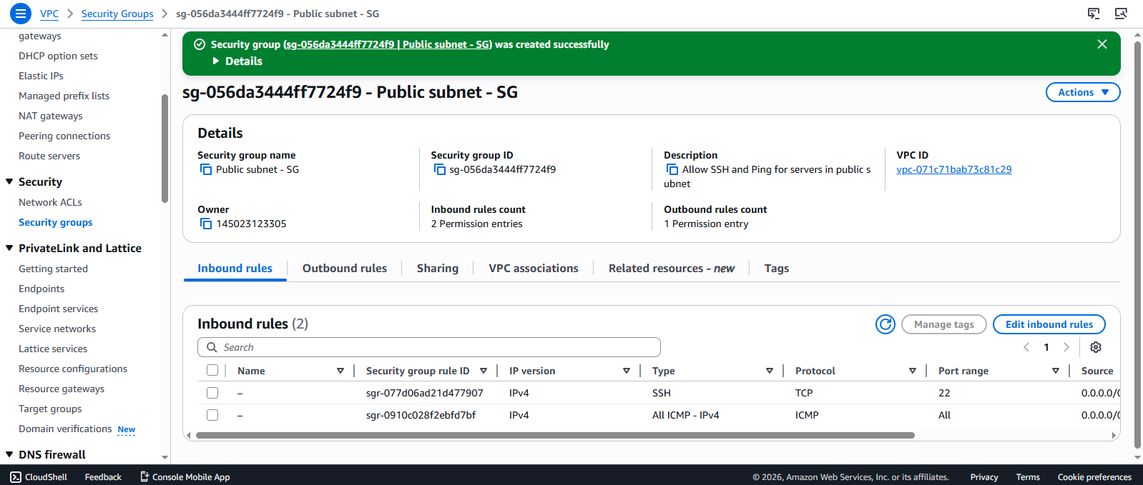Go to next page of rules

tap(1066, 347)
